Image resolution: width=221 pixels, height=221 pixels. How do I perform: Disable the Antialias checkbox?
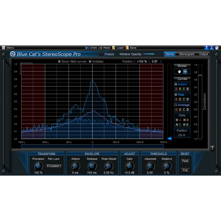[x=90, y=62]
